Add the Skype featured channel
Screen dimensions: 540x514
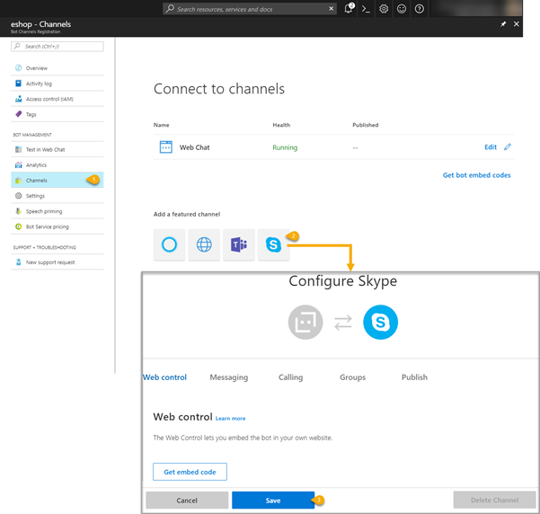tap(273, 245)
